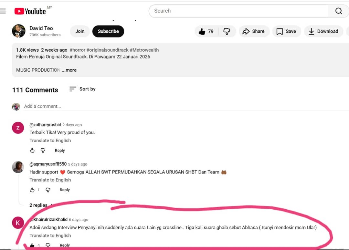This screenshot has width=349, height=250.
Task: Download the video
Action: (x=323, y=31)
